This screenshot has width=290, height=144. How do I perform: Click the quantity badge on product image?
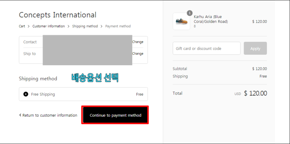click(190, 13)
